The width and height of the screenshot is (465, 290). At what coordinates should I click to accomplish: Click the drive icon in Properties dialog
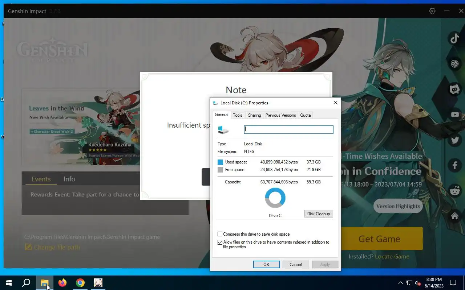pyautogui.click(x=223, y=130)
